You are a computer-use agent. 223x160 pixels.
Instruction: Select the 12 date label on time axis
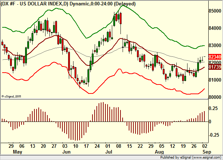coord(172,146)
